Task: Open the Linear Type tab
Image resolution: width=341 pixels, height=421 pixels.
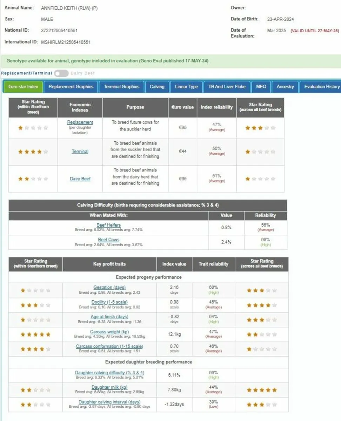Action: tap(186, 87)
